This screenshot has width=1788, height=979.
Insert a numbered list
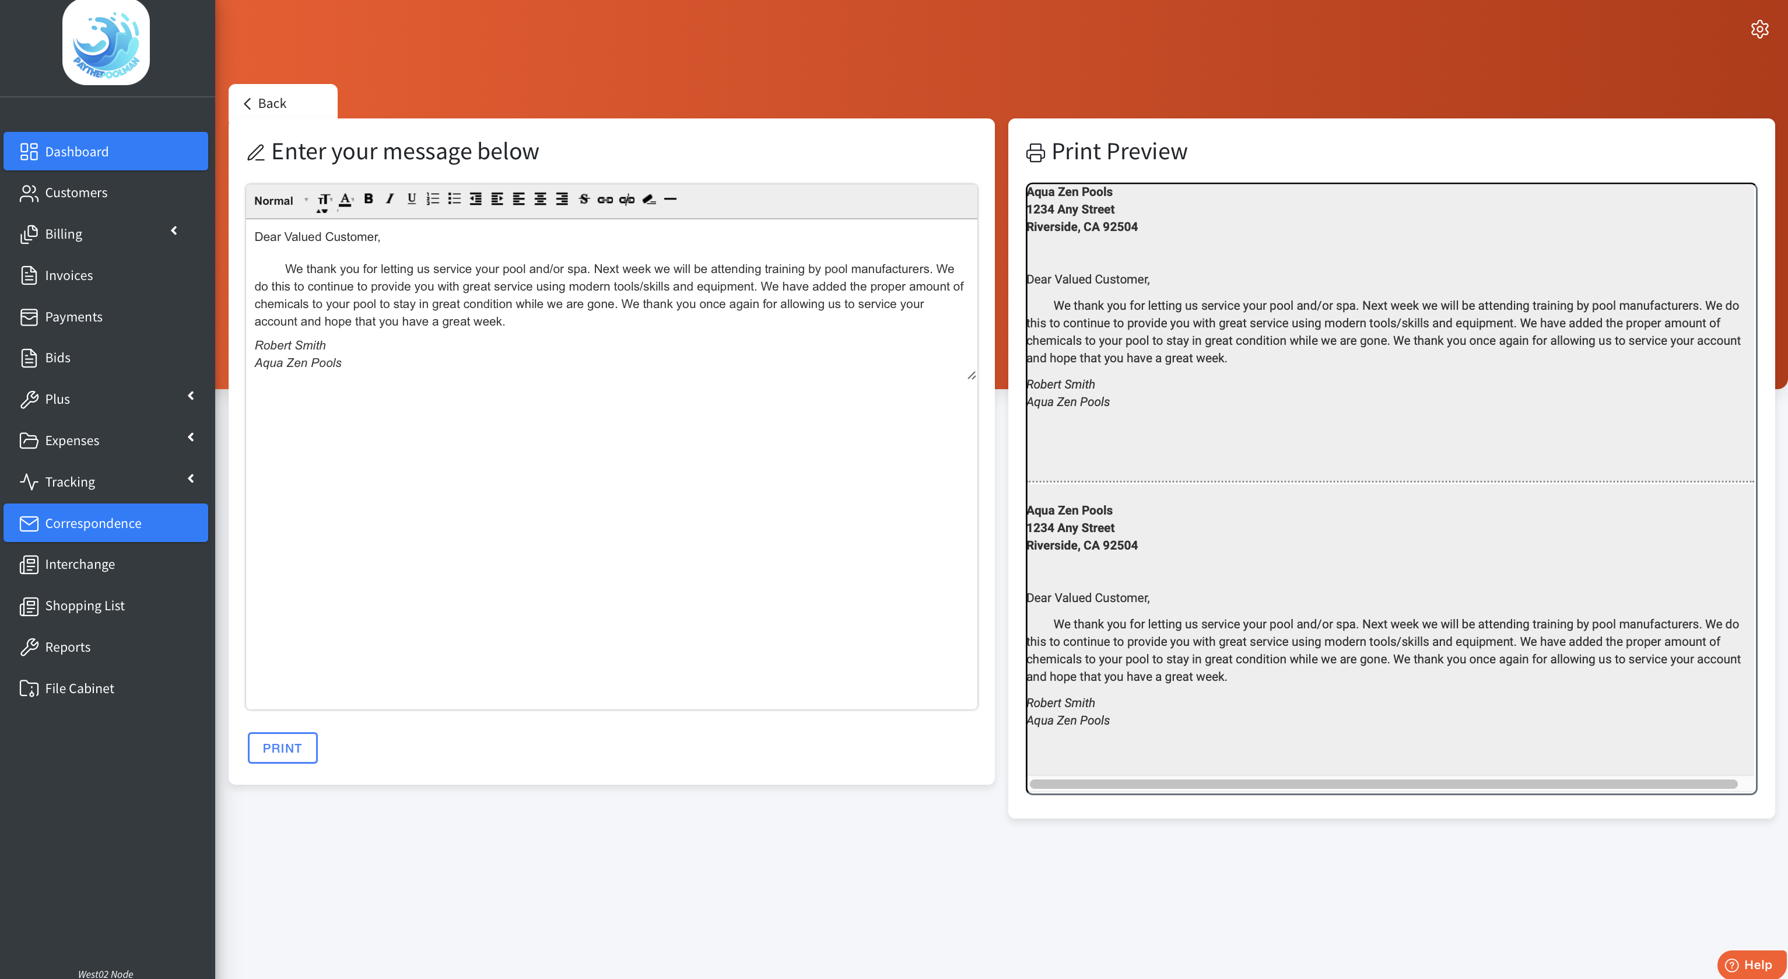(x=433, y=200)
